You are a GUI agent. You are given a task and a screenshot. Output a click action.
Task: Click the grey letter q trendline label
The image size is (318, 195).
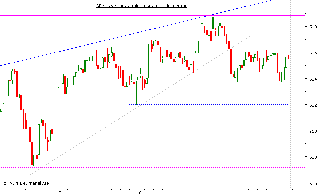pos(253,32)
